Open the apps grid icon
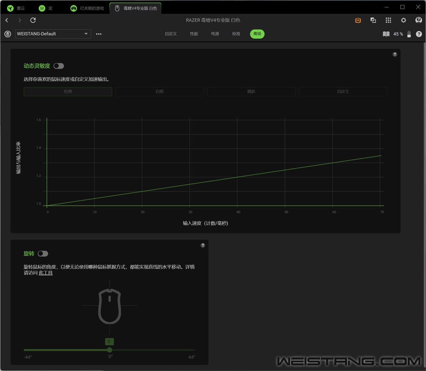Screen dimensions: 426x371 (388, 20)
